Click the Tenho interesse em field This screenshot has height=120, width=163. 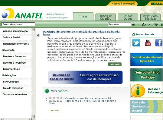18,24
